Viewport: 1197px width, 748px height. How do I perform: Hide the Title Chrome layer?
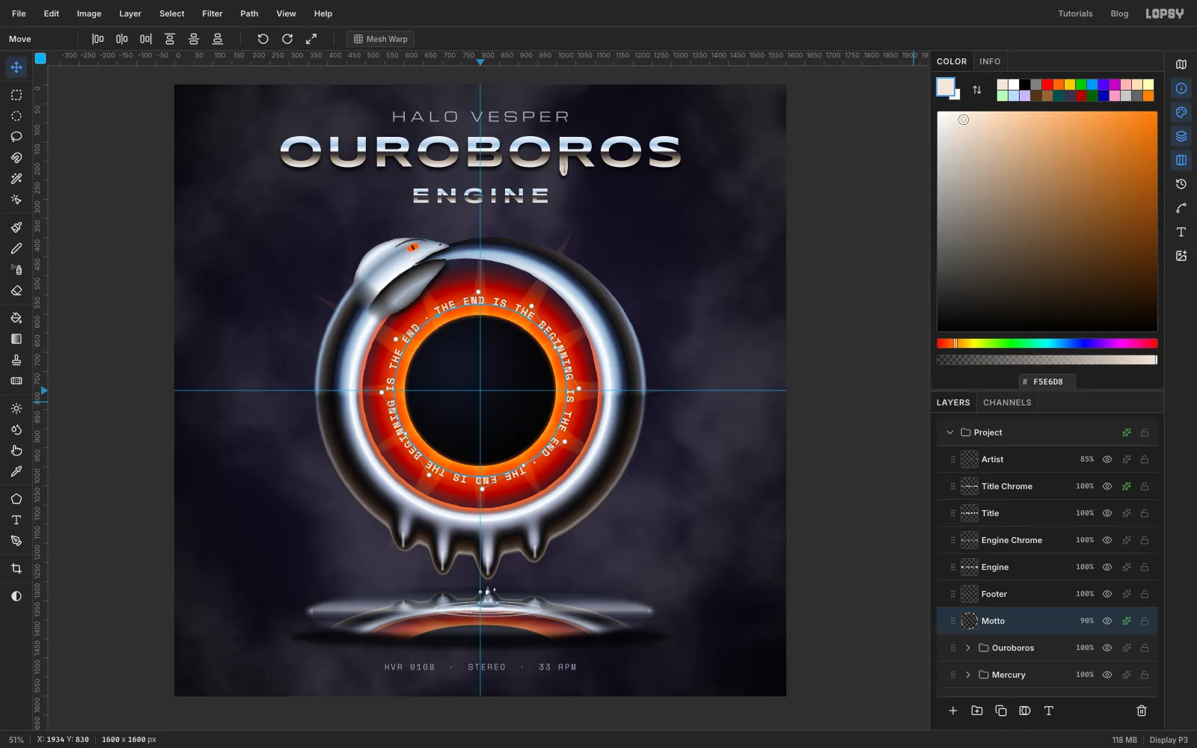pyautogui.click(x=1107, y=486)
